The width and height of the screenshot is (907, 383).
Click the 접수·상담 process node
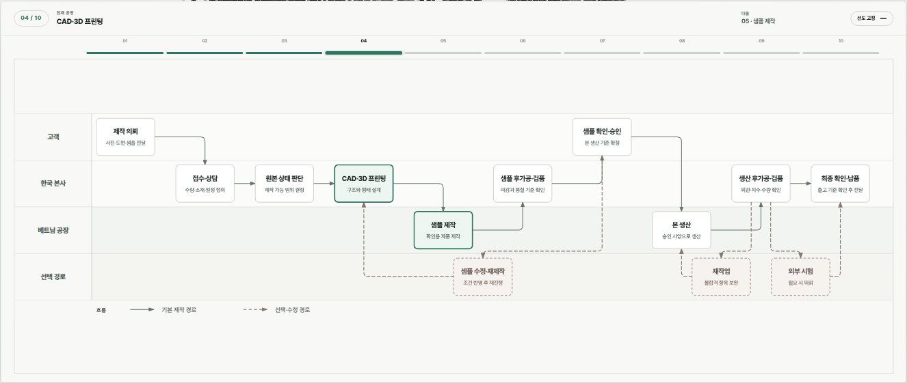point(205,184)
